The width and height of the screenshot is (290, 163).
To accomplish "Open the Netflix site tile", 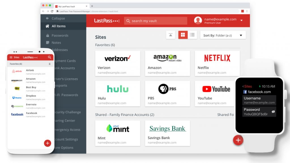I will pos(217,63).
